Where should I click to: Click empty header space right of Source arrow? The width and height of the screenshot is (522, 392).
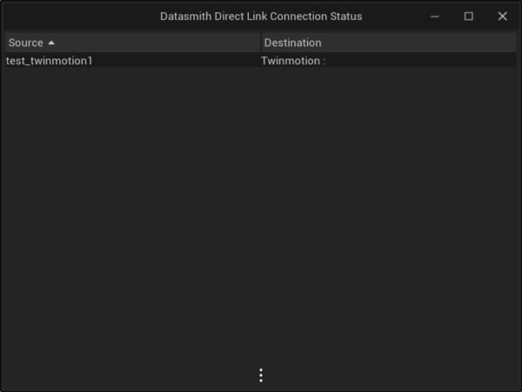[x=157, y=43]
